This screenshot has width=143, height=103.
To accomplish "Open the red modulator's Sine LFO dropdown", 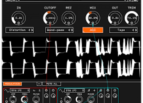I will pos(20,90).
